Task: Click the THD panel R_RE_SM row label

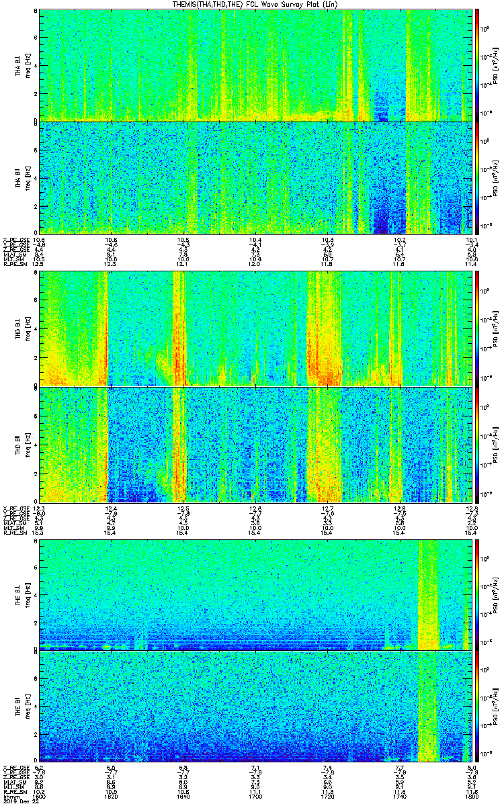Action: [14, 533]
